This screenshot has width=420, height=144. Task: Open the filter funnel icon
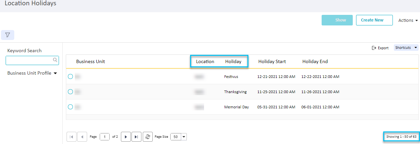coord(8,35)
